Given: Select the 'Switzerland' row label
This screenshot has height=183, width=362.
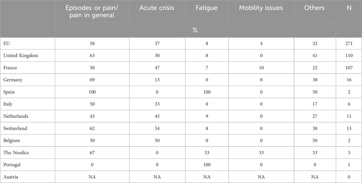Looking at the screenshot, I should pyautogui.click(x=15, y=129).
